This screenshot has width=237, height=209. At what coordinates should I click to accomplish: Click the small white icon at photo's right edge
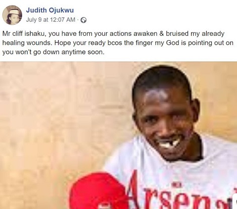[x=234, y=201]
